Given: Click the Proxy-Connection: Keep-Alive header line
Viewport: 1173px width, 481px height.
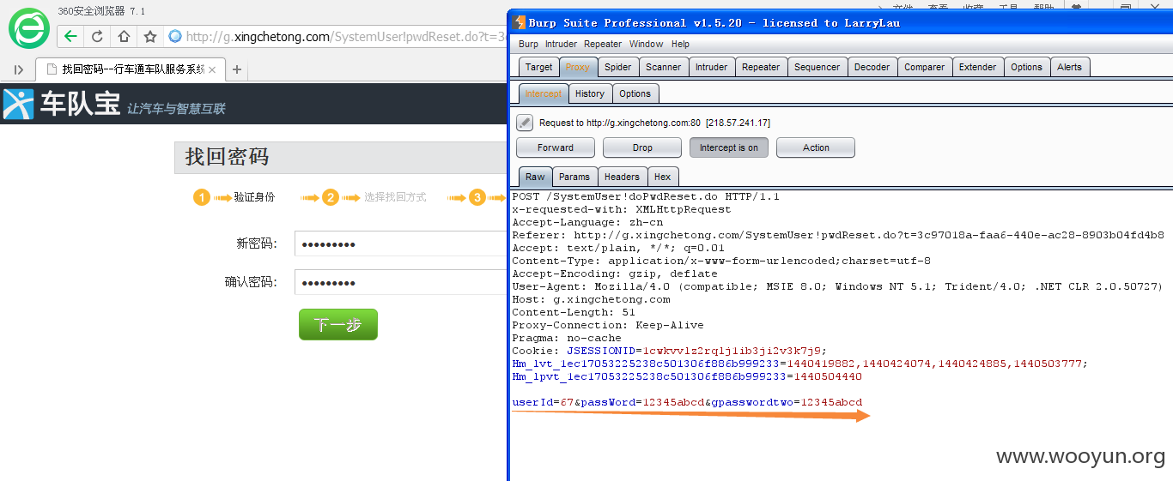Looking at the screenshot, I should tap(608, 325).
